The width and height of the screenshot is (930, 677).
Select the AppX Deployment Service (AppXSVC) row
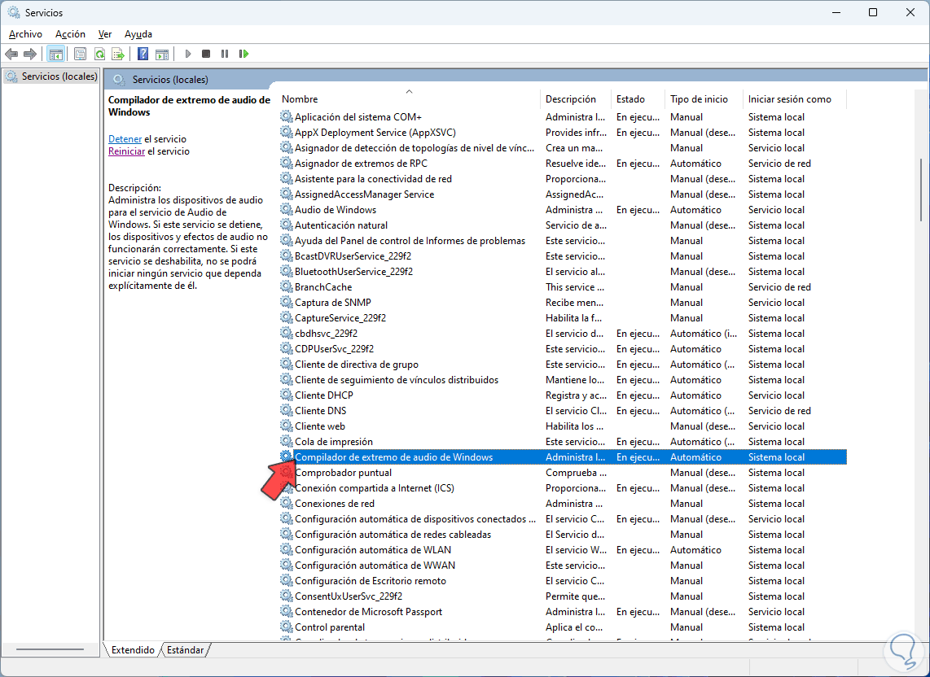click(562, 132)
